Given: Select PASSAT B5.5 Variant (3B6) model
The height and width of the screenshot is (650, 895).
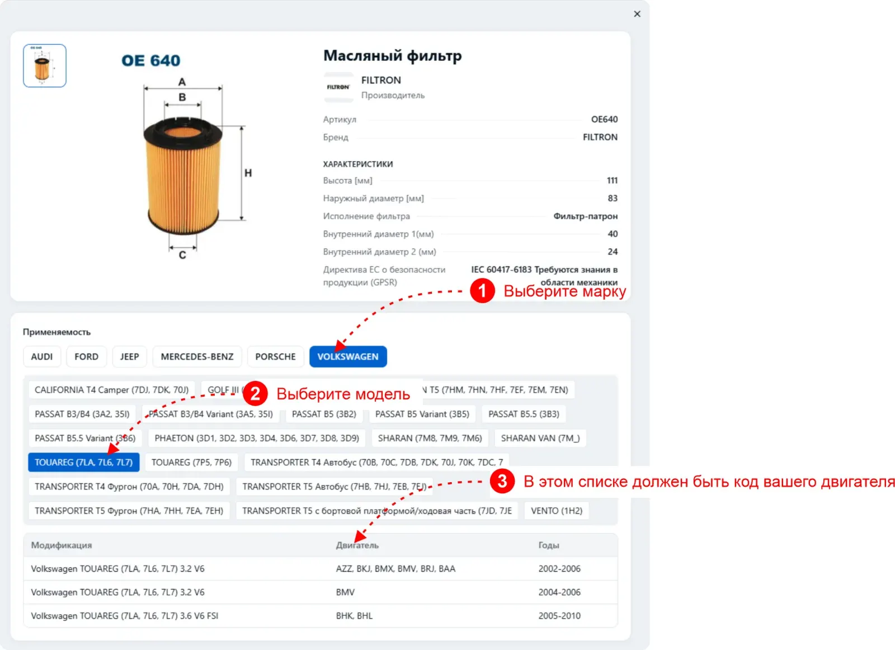Looking at the screenshot, I should click(x=85, y=438).
